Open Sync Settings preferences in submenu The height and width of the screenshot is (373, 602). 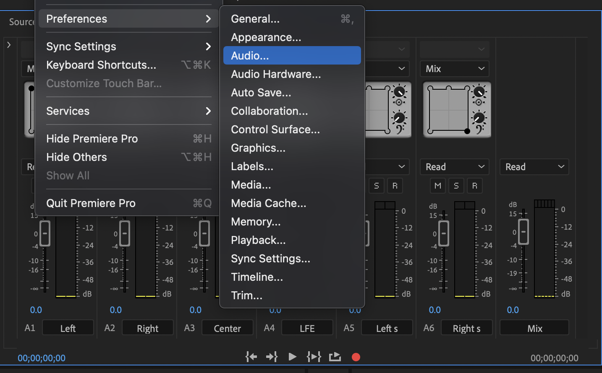292,259
